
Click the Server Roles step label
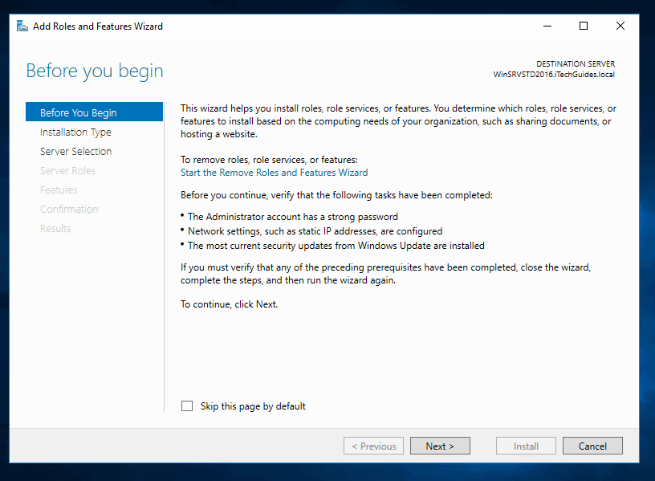(67, 170)
